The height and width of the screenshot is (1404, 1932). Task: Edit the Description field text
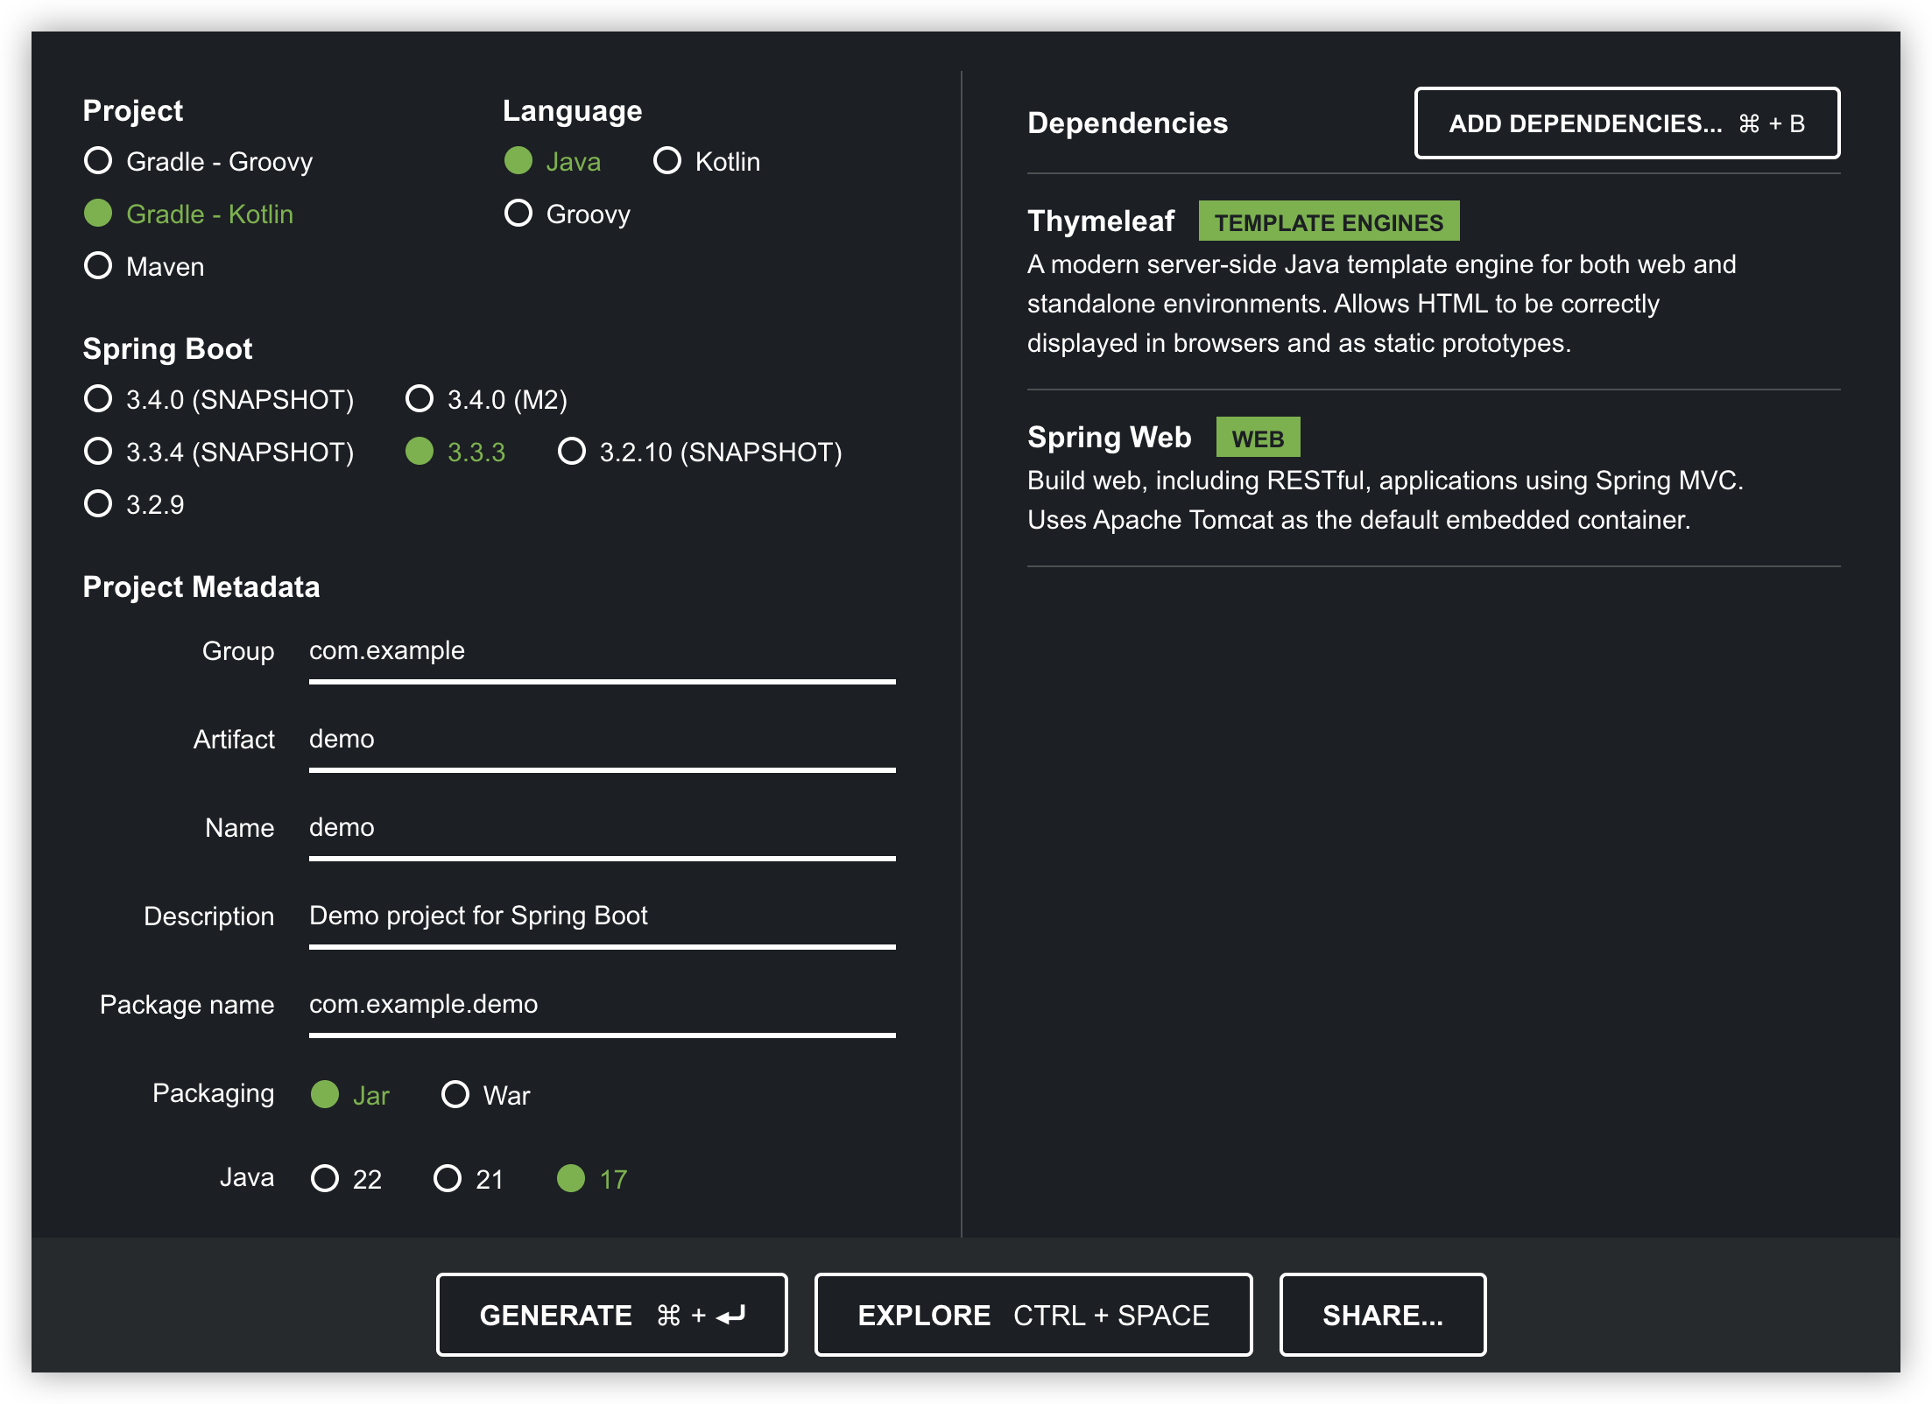[x=601, y=916]
